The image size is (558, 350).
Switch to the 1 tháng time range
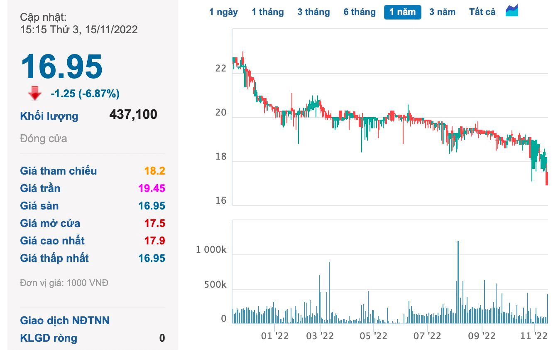pos(268,12)
